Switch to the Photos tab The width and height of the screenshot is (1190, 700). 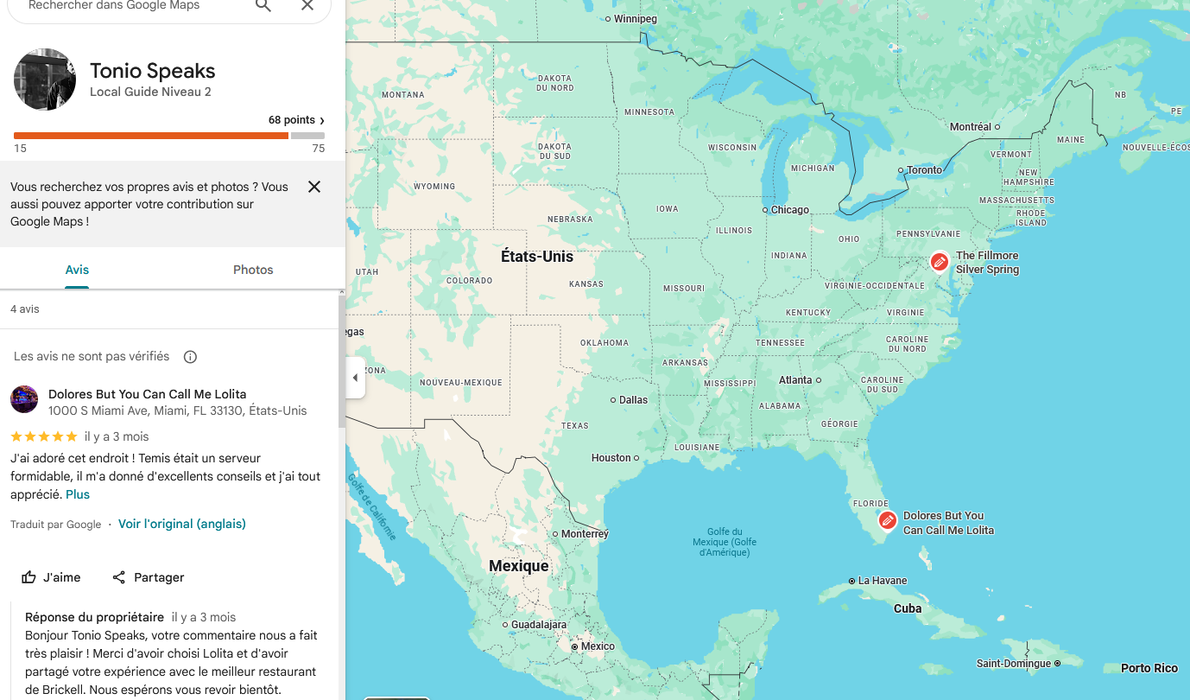[x=253, y=270]
